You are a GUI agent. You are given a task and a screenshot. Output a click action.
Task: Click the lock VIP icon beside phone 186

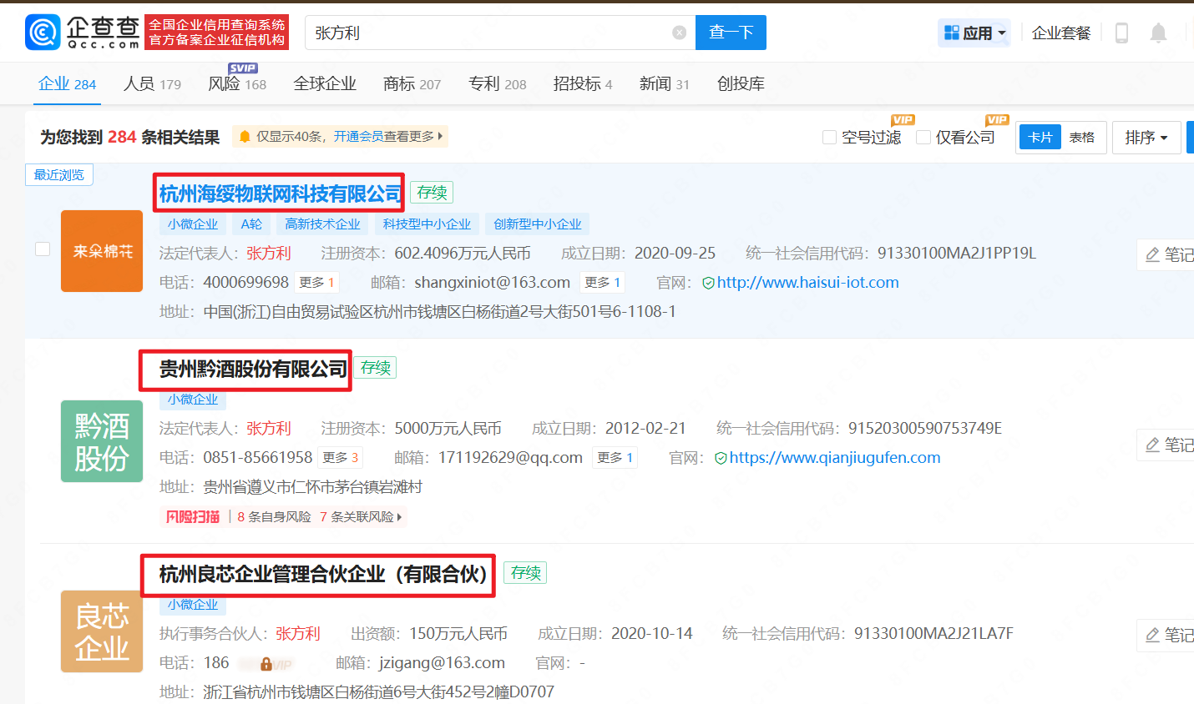(266, 664)
